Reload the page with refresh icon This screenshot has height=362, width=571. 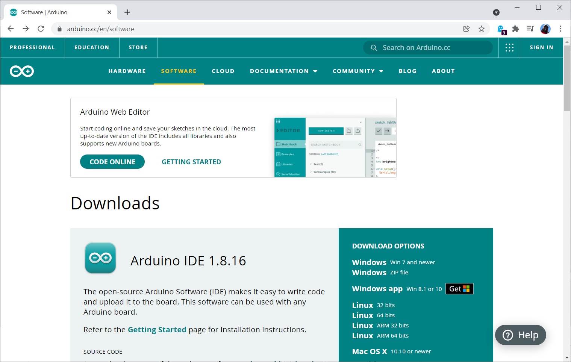pyautogui.click(x=41, y=29)
